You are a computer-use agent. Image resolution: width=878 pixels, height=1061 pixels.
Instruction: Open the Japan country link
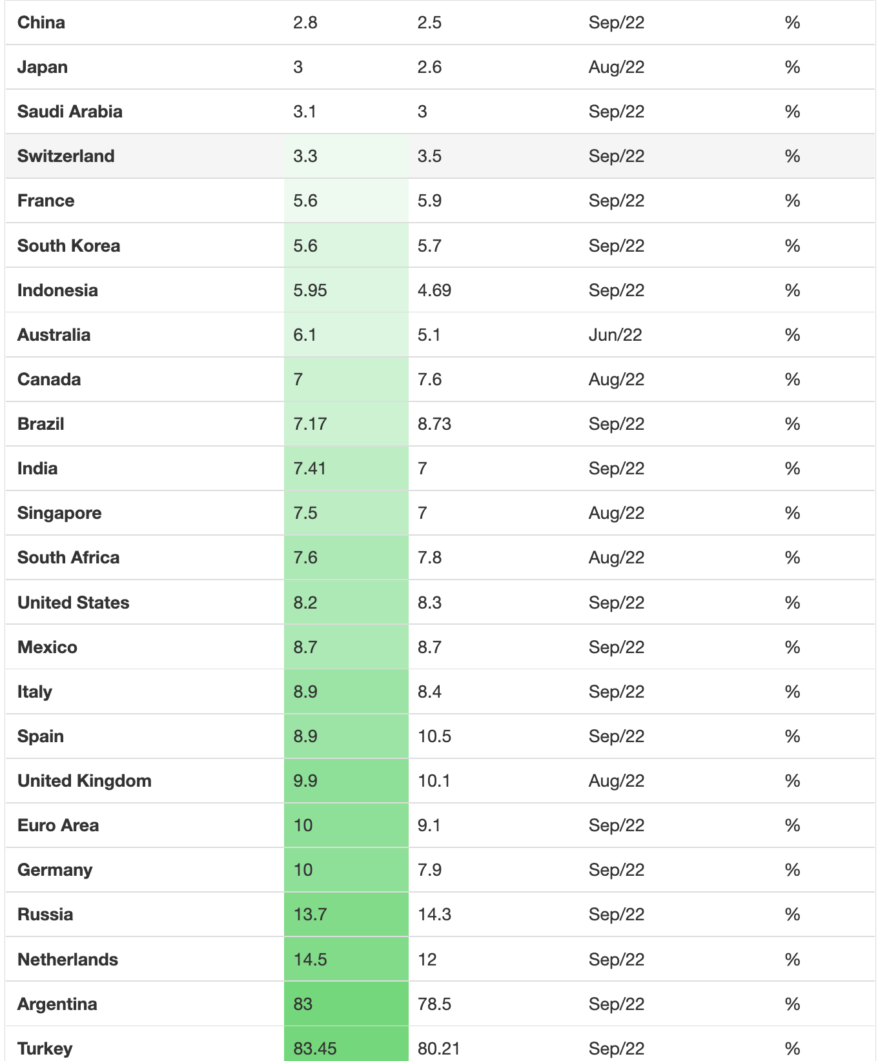point(43,67)
